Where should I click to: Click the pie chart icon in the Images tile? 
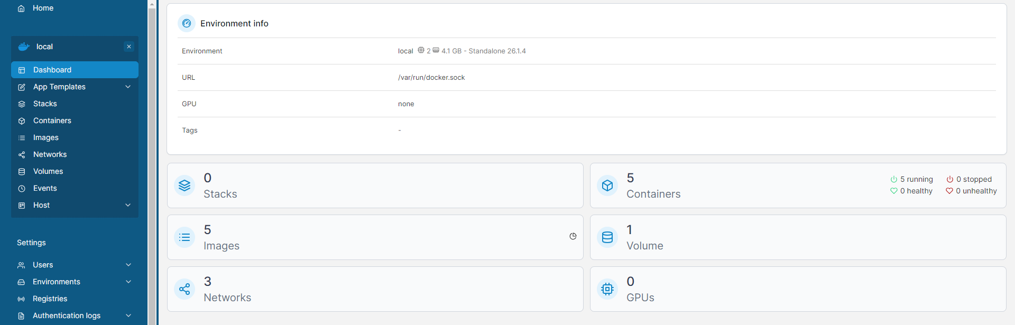(573, 236)
